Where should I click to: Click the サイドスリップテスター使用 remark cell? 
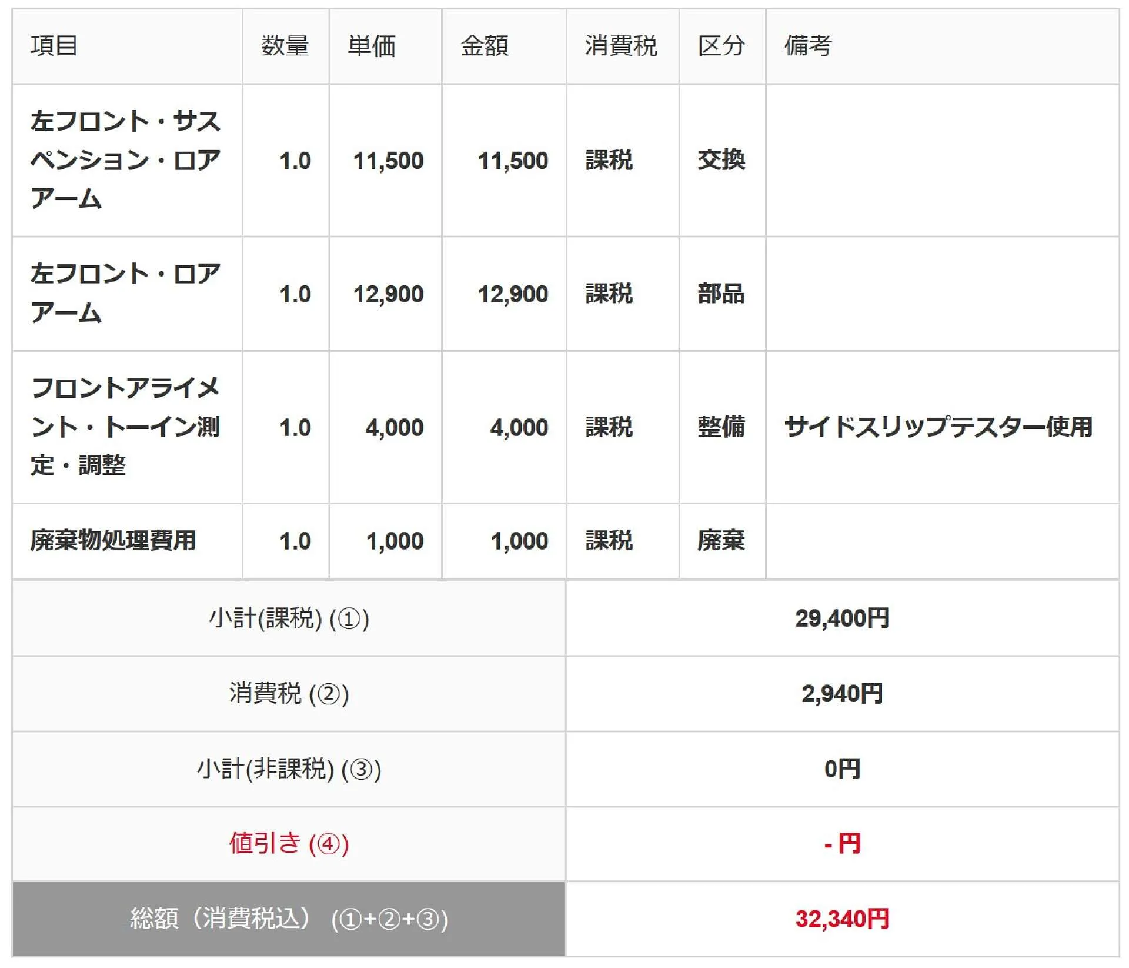(x=938, y=427)
